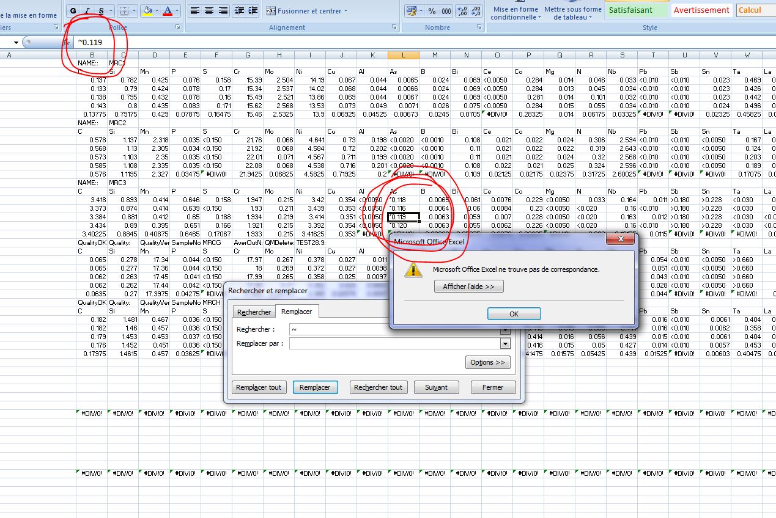Expand Options >> in replace dialog
Screen dimensions: 776x518
487,362
